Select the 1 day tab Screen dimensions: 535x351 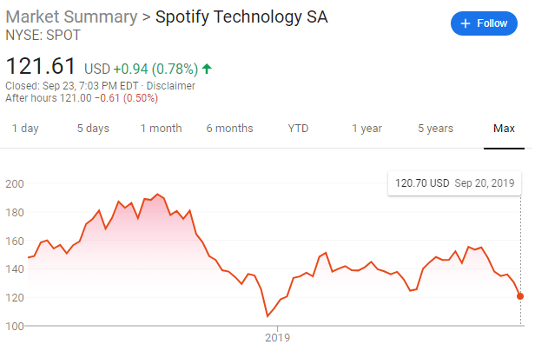(x=25, y=129)
